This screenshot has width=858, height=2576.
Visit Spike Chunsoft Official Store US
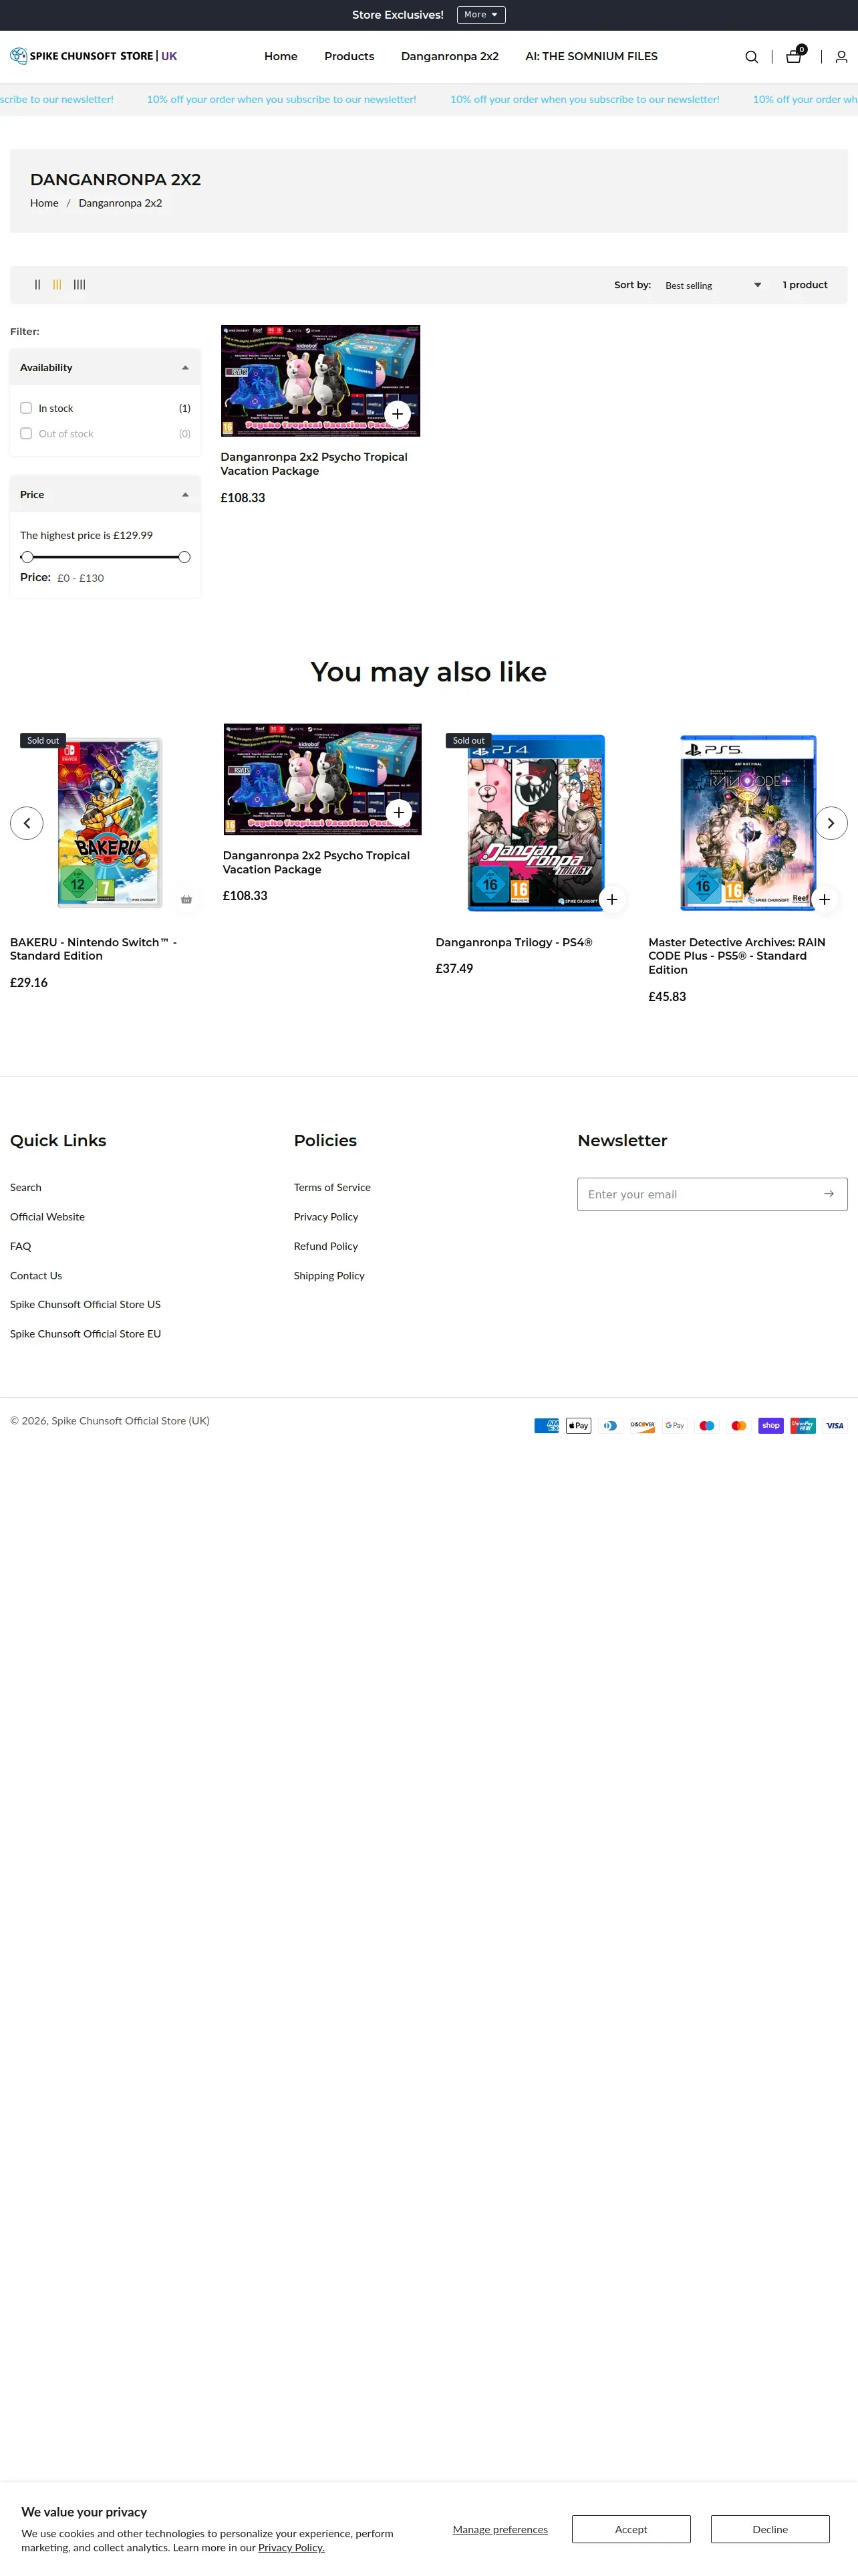click(85, 1304)
